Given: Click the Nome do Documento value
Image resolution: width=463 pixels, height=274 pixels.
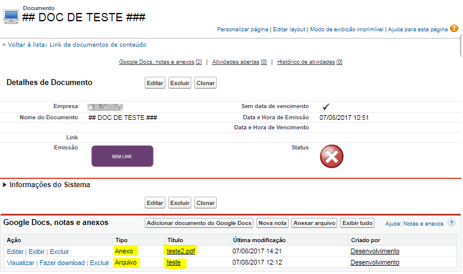Looking at the screenshot, I should [x=123, y=118].
